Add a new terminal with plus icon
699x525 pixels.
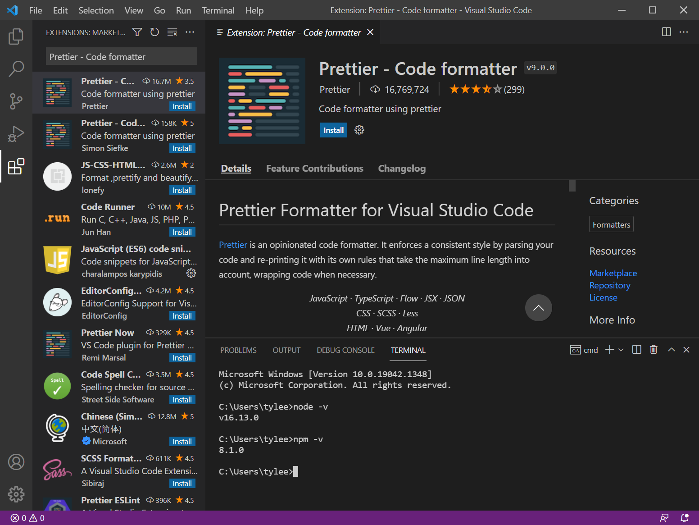point(609,350)
